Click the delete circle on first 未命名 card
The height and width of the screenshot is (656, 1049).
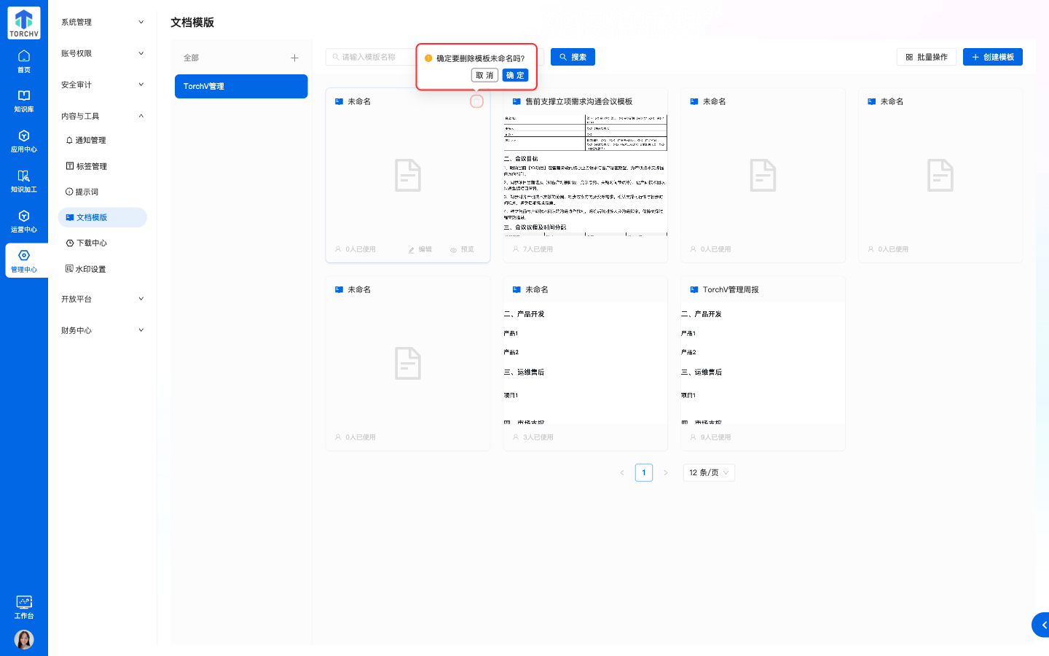pyautogui.click(x=476, y=101)
